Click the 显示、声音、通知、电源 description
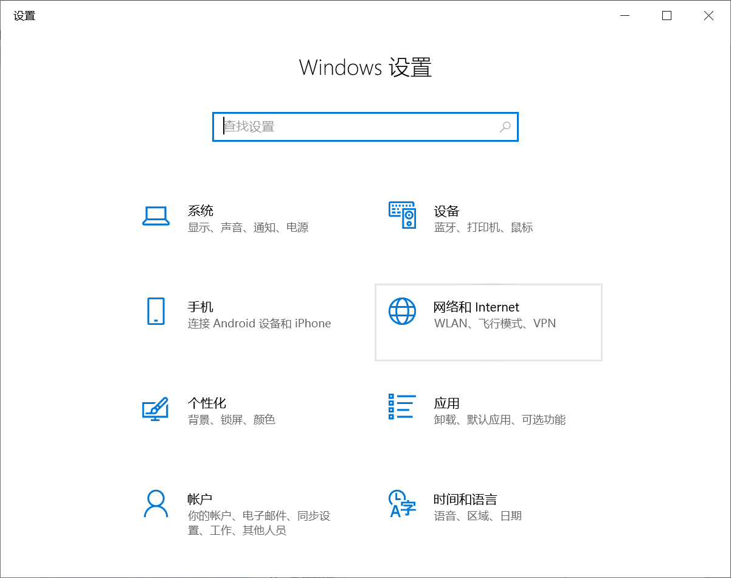The height and width of the screenshot is (578, 731). click(248, 228)
